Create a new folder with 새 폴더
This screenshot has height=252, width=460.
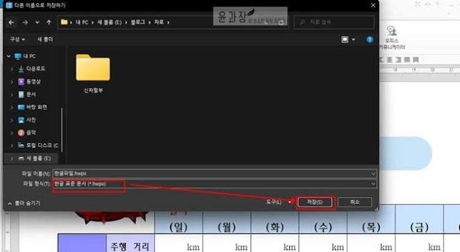click(x=45, y=39)
